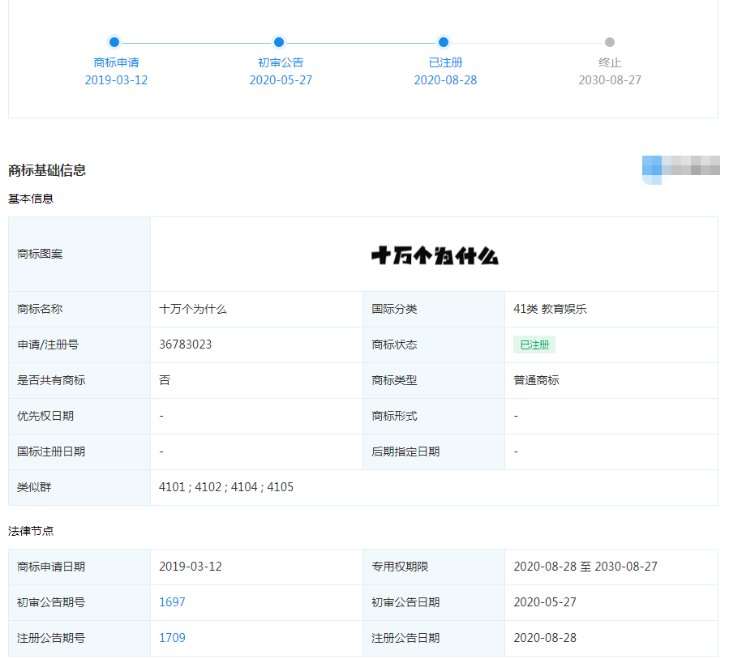This screenshot has height=659, width=729.
Task: Select similar group codes 4101 ; 4102 ; 4104 ; 4105
Action: pos(226,487)
